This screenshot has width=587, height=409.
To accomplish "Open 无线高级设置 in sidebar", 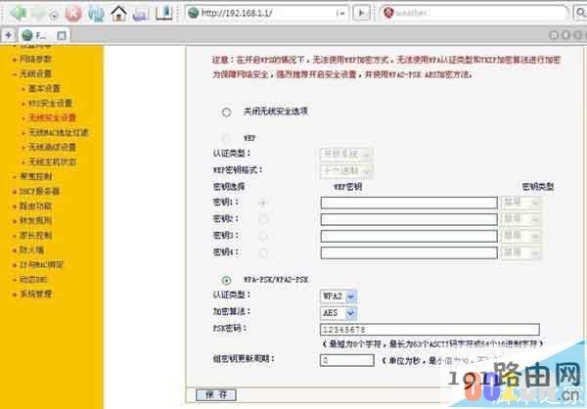I will click(x=53, y=147).
